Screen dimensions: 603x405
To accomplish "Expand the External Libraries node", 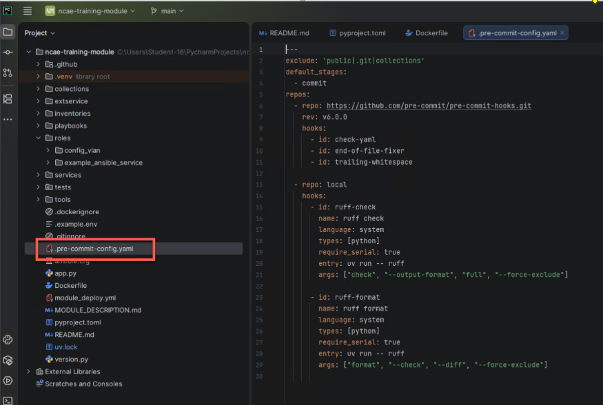I will point(28,371).
